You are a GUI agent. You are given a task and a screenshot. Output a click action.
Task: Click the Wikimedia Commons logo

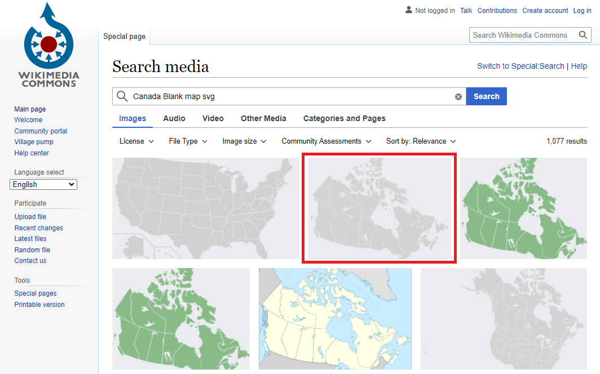coord(48,45)
